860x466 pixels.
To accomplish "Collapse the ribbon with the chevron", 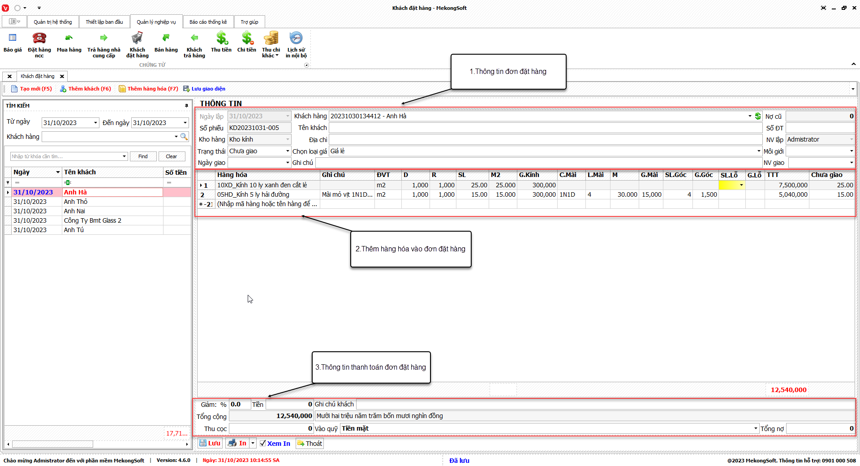I will pyautogui.click(x=854, y=64).
